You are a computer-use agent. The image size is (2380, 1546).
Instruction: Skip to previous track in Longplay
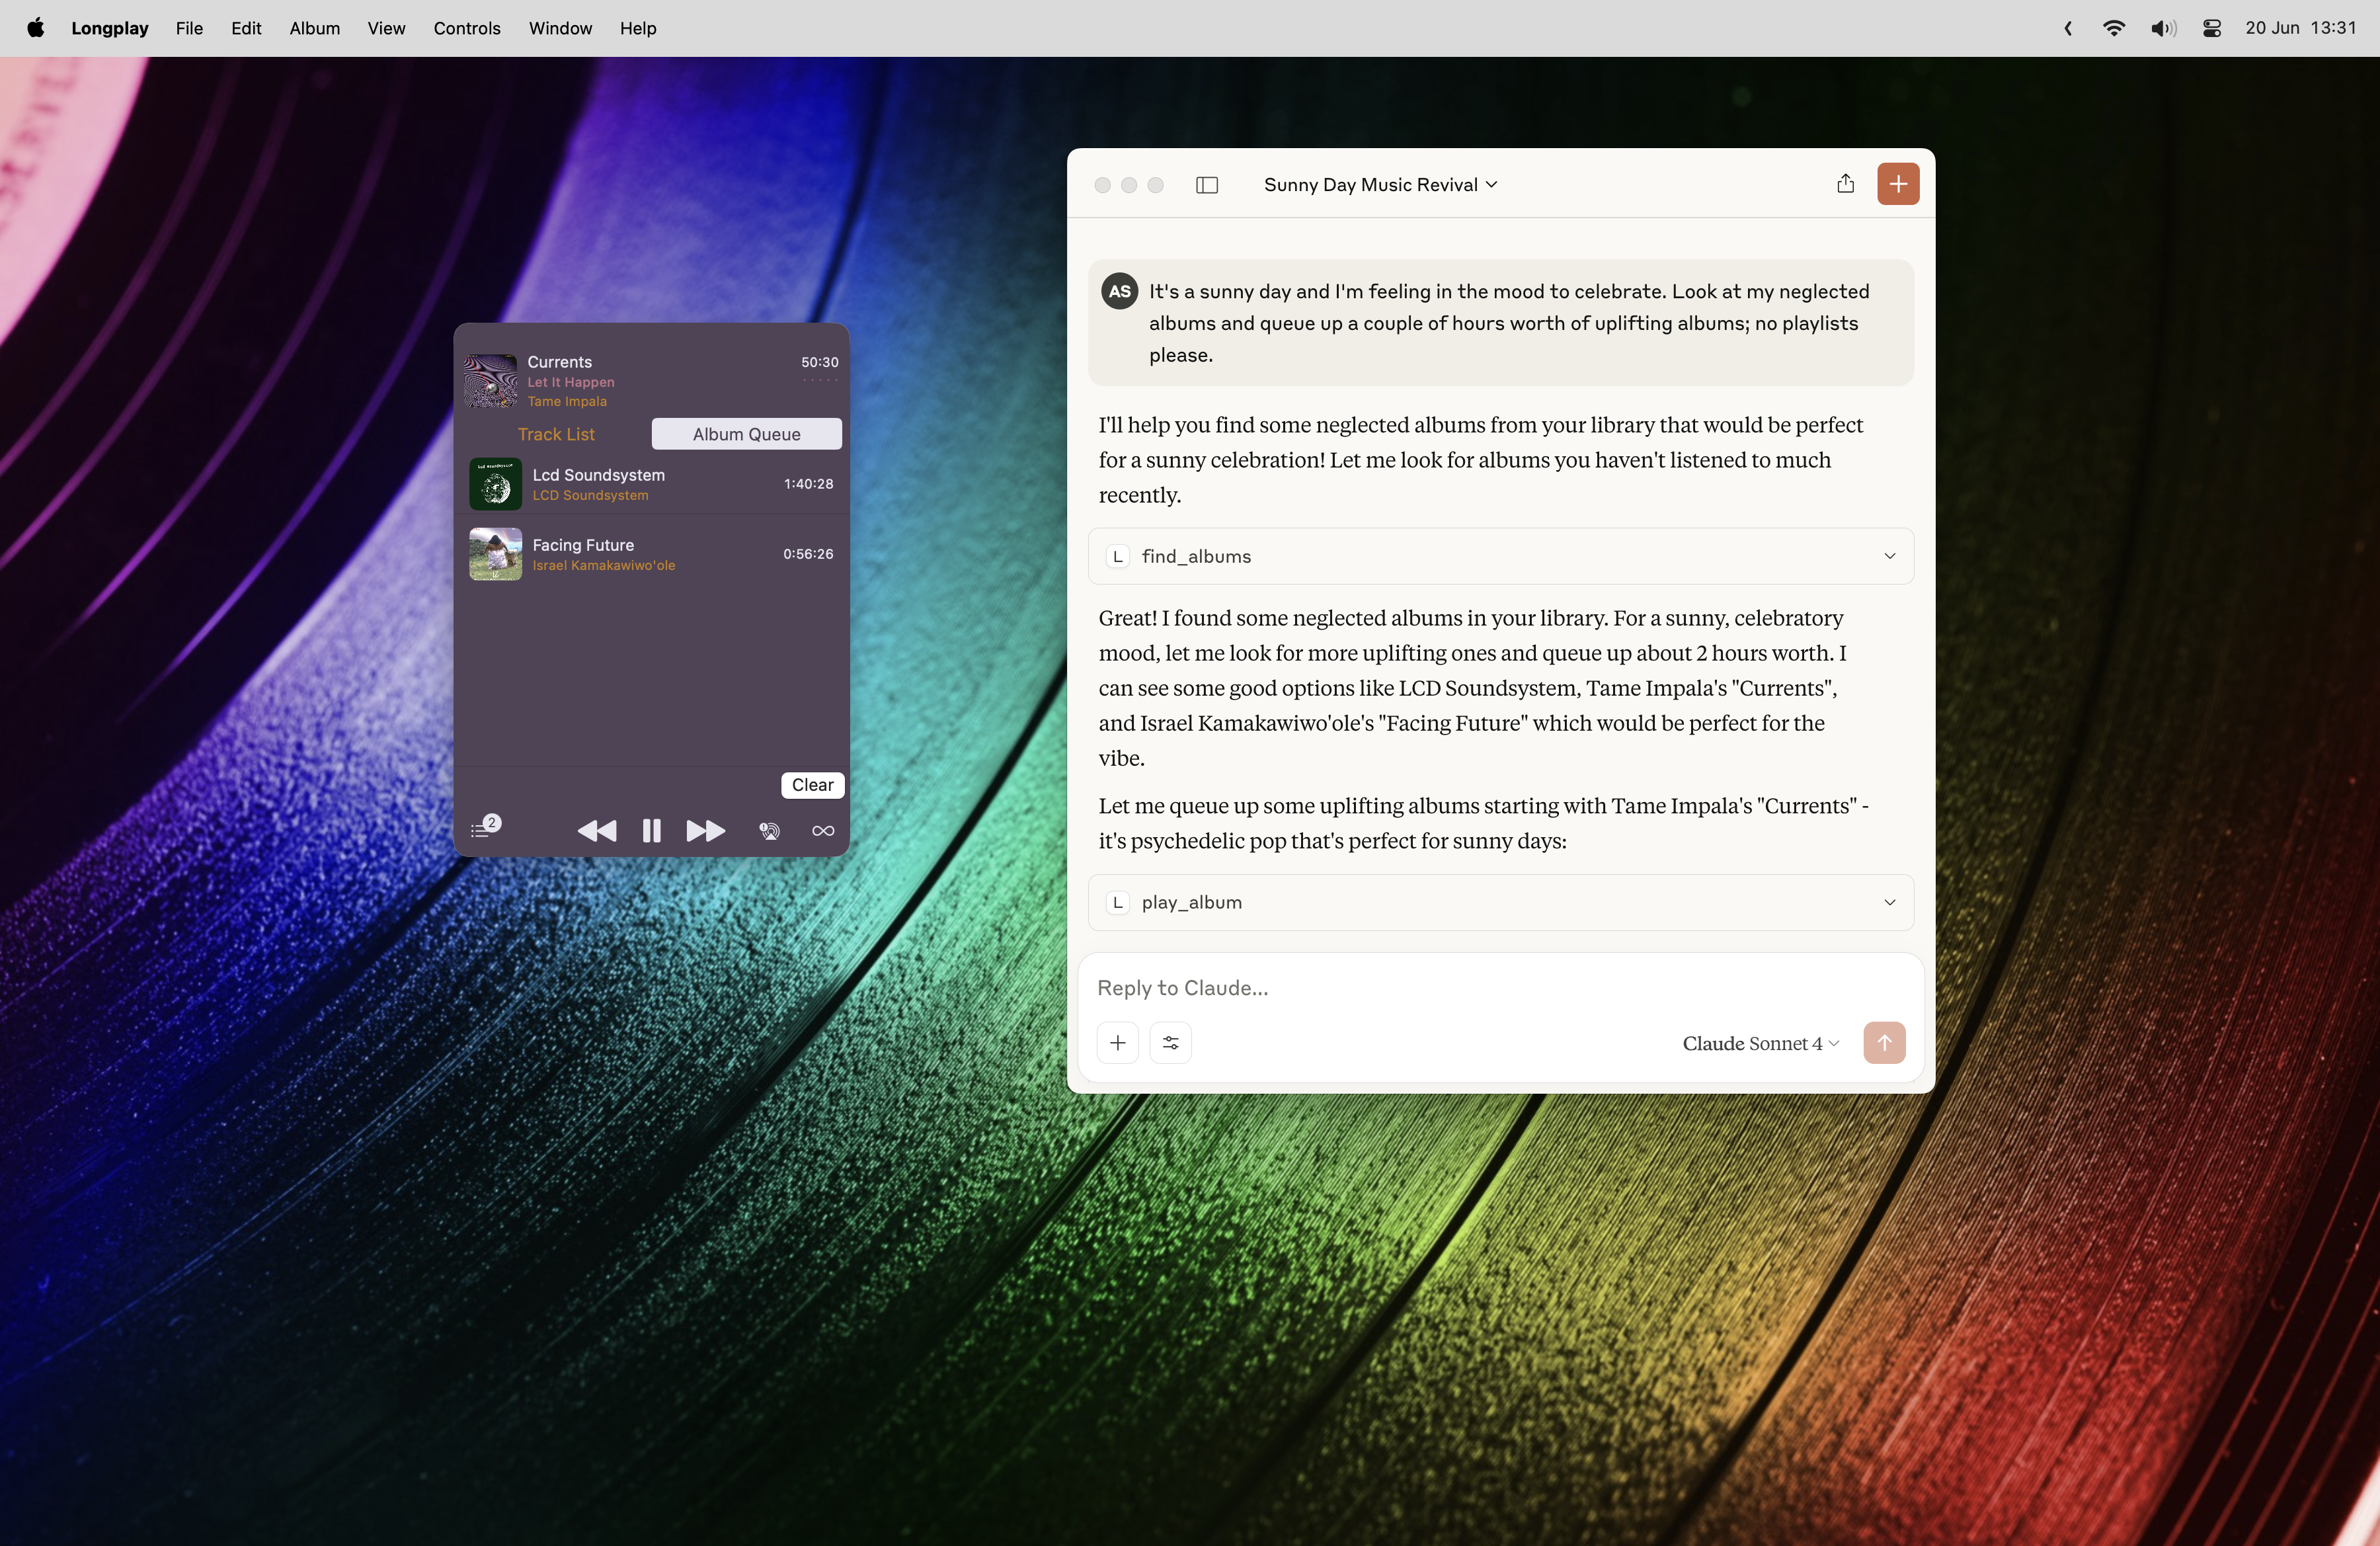(597, 831)
